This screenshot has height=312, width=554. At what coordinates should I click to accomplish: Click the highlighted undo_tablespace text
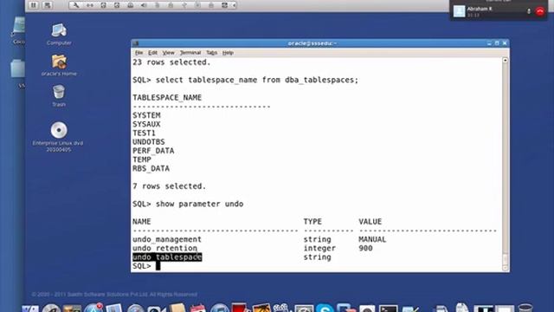coord(167,257)
